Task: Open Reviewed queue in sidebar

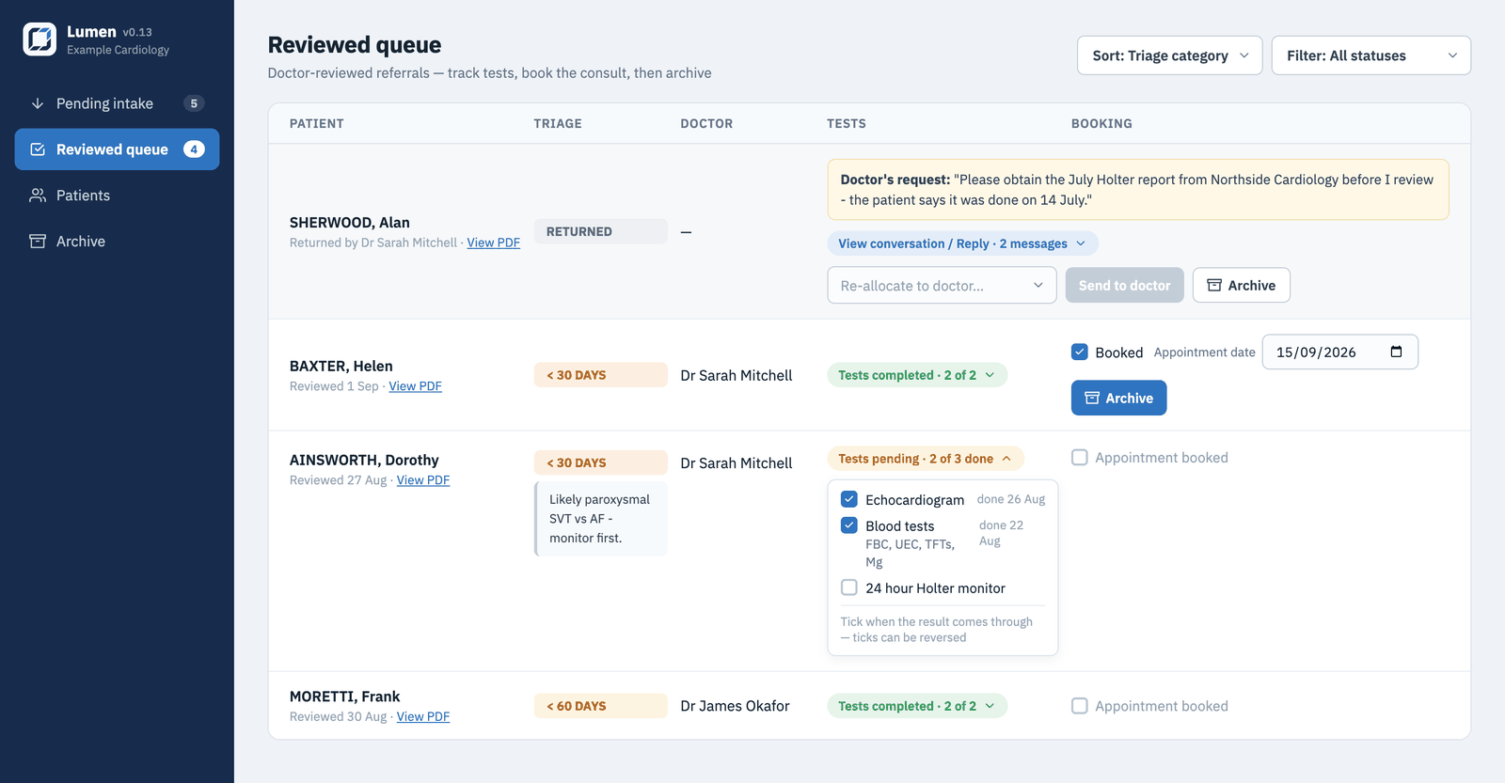Action: coord(117,149)
